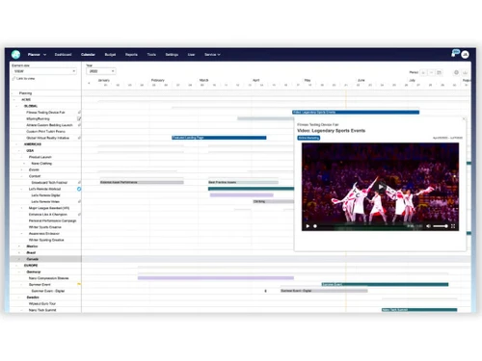Click the attachment icon on Let's Remote Video row
Screen dimensions: 482x361
click(79, 201)
